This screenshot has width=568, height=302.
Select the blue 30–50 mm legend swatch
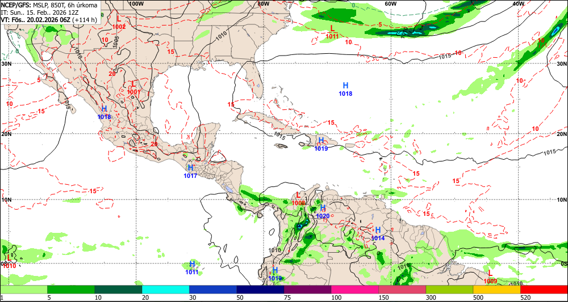coord(212,290)
